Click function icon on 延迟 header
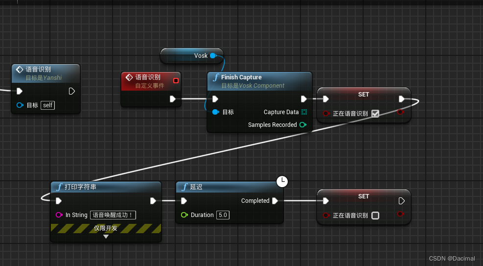The height and width of the screenshot is (266, 483). pyautogui.click(x=184, y=187)
